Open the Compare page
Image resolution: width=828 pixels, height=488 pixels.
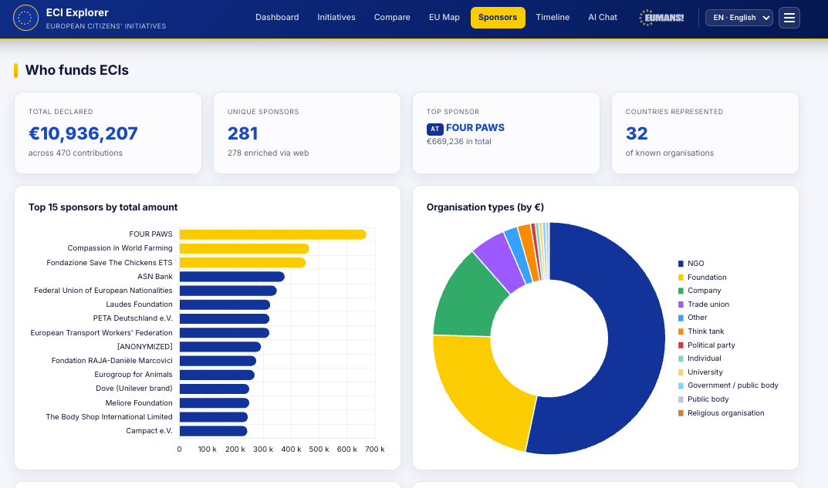point(392,18)
